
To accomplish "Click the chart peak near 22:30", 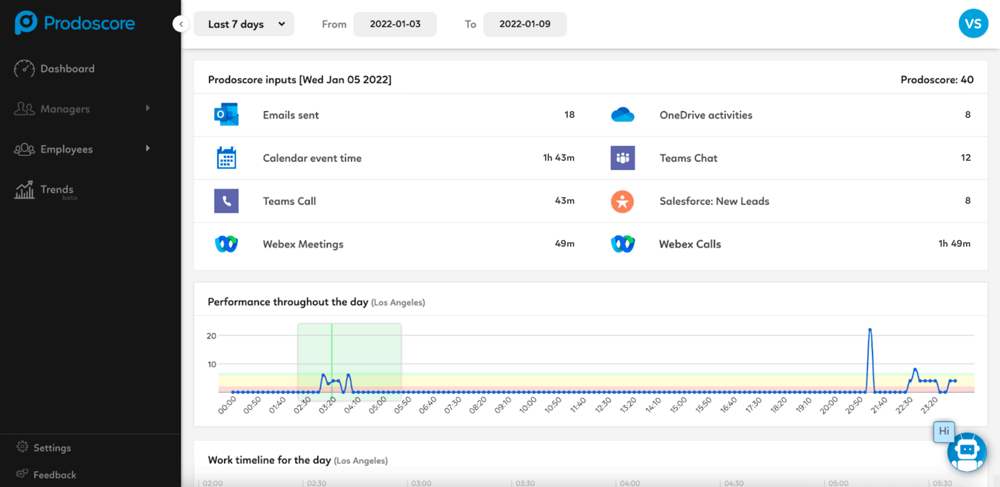I will 915,370.
